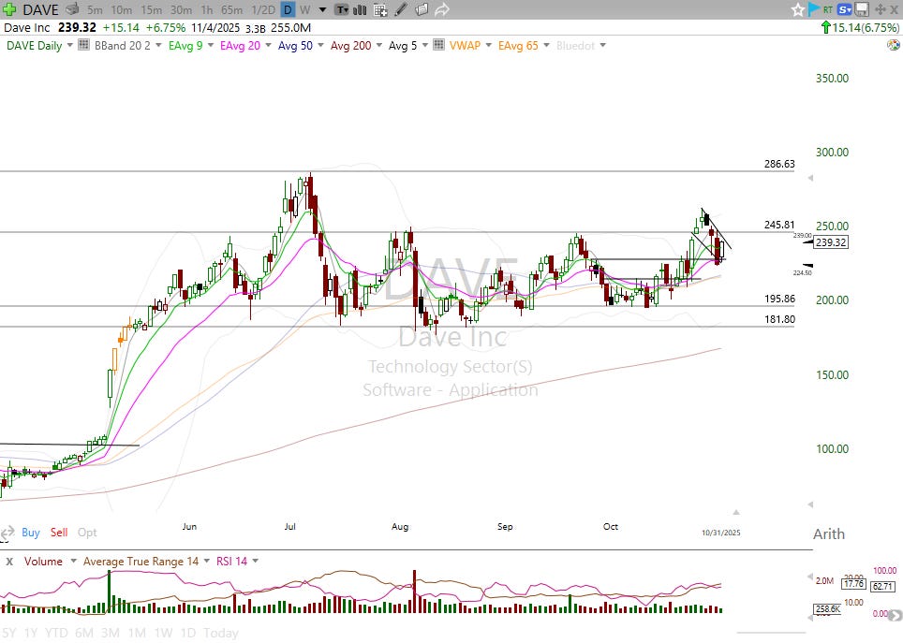Set the chart range to 1Y
The width and height of the screenshot is (903, 643).
(x=31, y=633)
